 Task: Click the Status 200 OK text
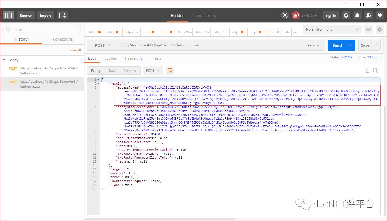(x=341, y=57)
